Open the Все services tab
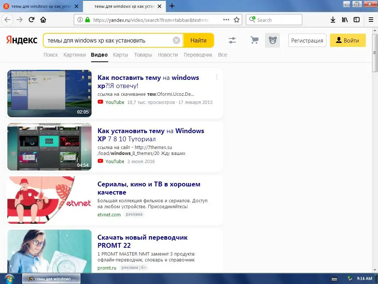378x284 pixels. tap(223, 55)
